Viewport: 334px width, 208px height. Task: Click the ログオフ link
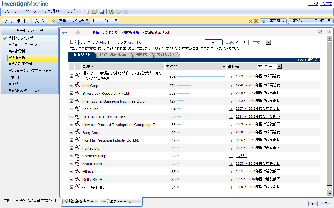pos(326,4)
